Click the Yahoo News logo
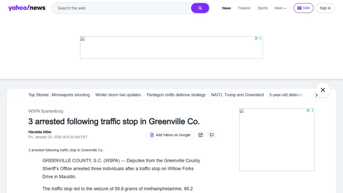 [27, 8]
